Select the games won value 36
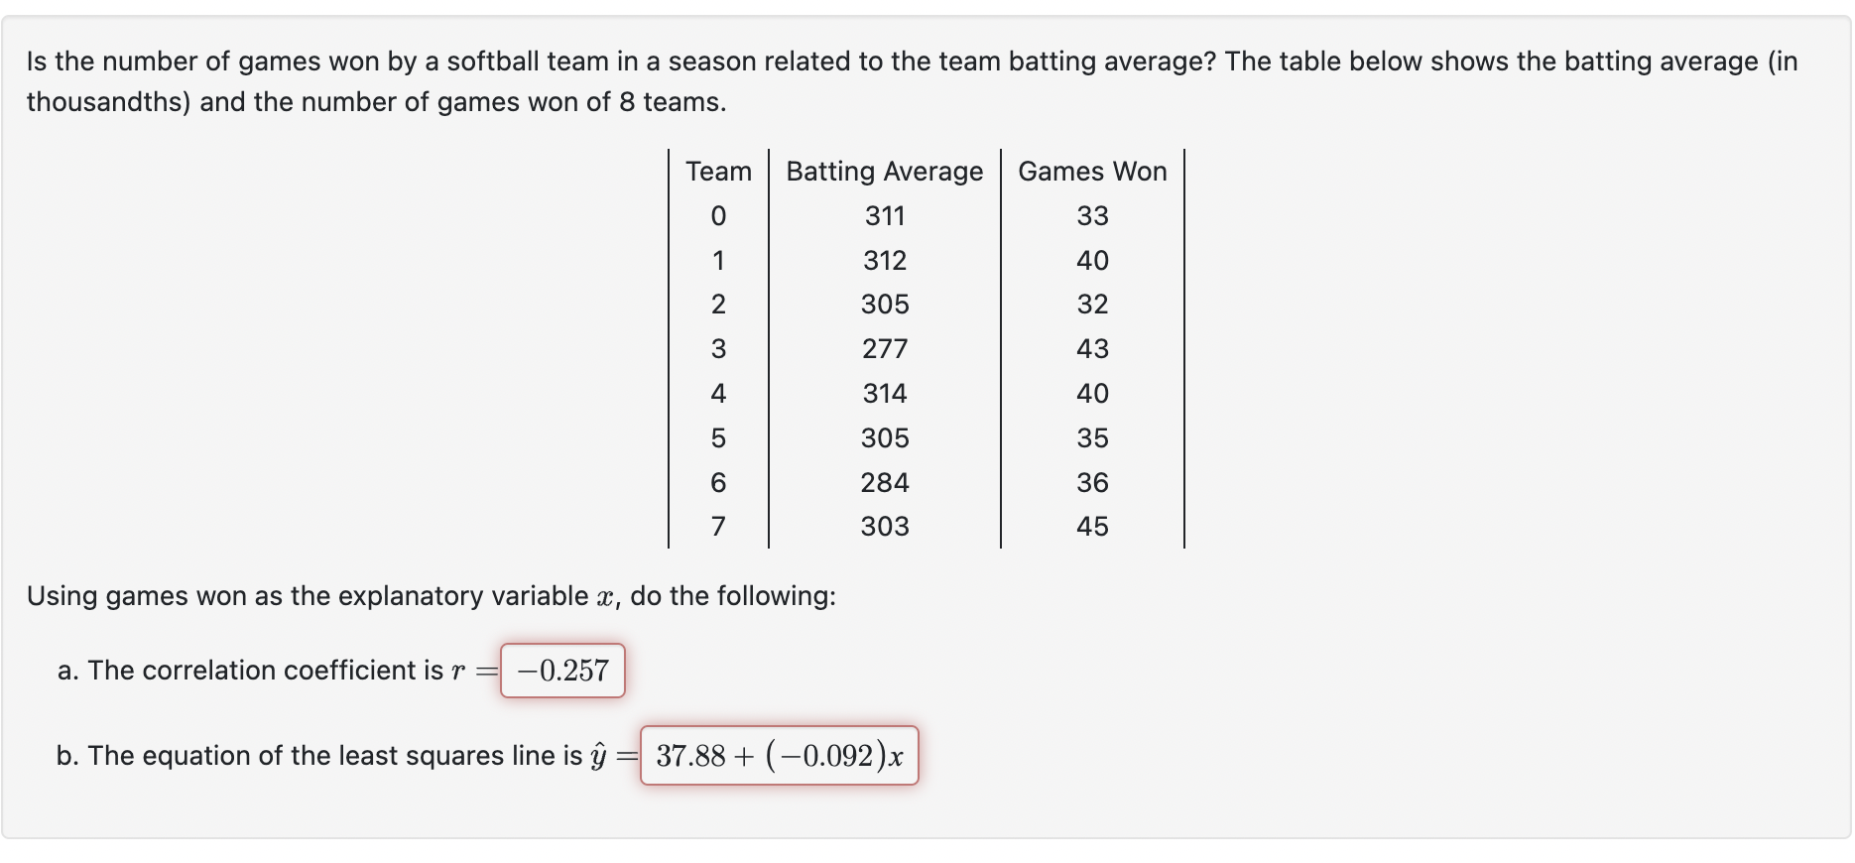Viewport: 1855px width, 863px height. [1091, 483]
